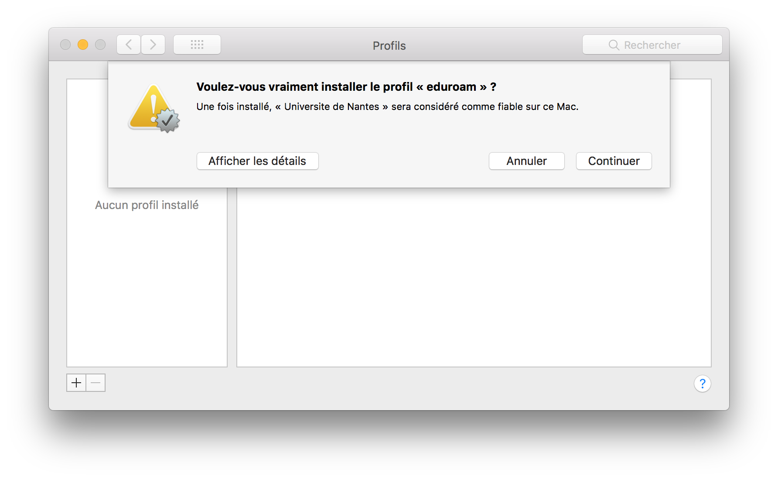Cancel installation with "Annuler"

pyautogui.click(x=526, y=161)
